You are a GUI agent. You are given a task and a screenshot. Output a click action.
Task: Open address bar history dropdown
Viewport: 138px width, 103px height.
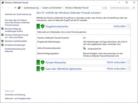(103, 8)
